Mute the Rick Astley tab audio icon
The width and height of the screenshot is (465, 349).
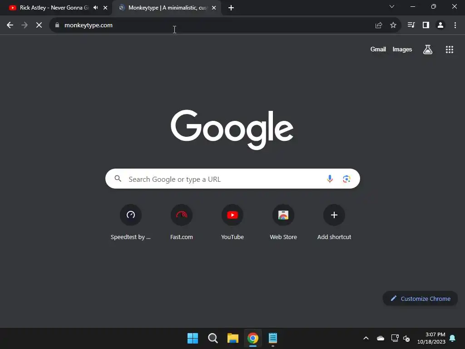[95, 8]
